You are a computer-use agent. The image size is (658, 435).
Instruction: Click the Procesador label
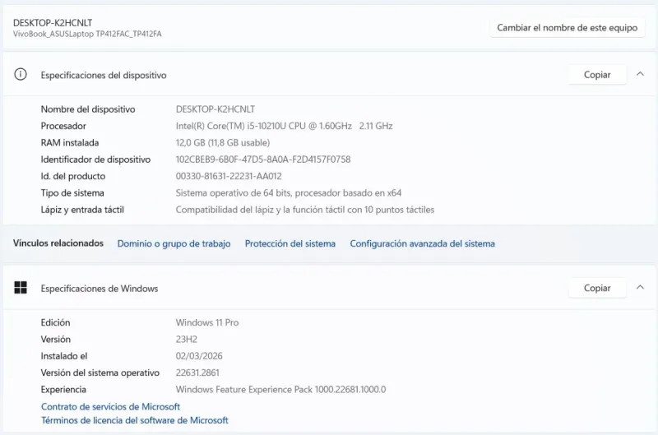tap(63, 126)
